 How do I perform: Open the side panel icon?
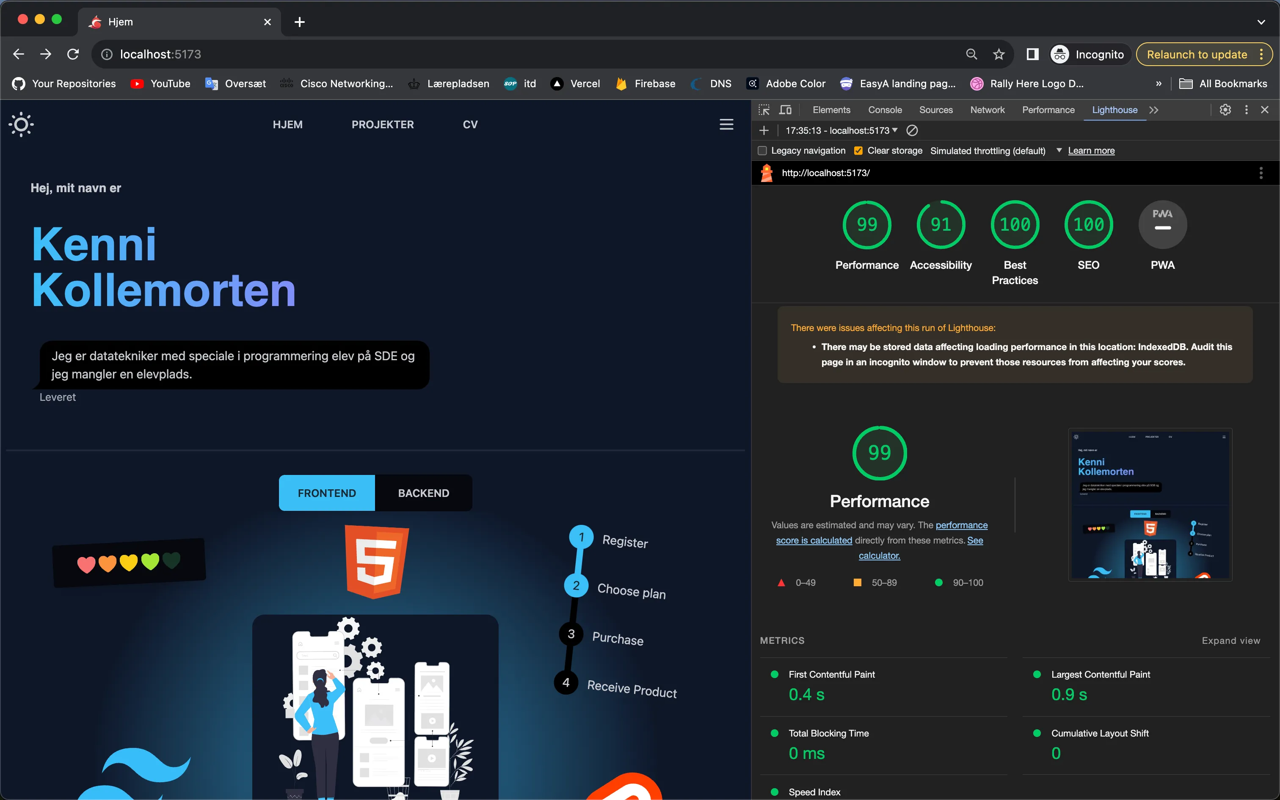1032,55
